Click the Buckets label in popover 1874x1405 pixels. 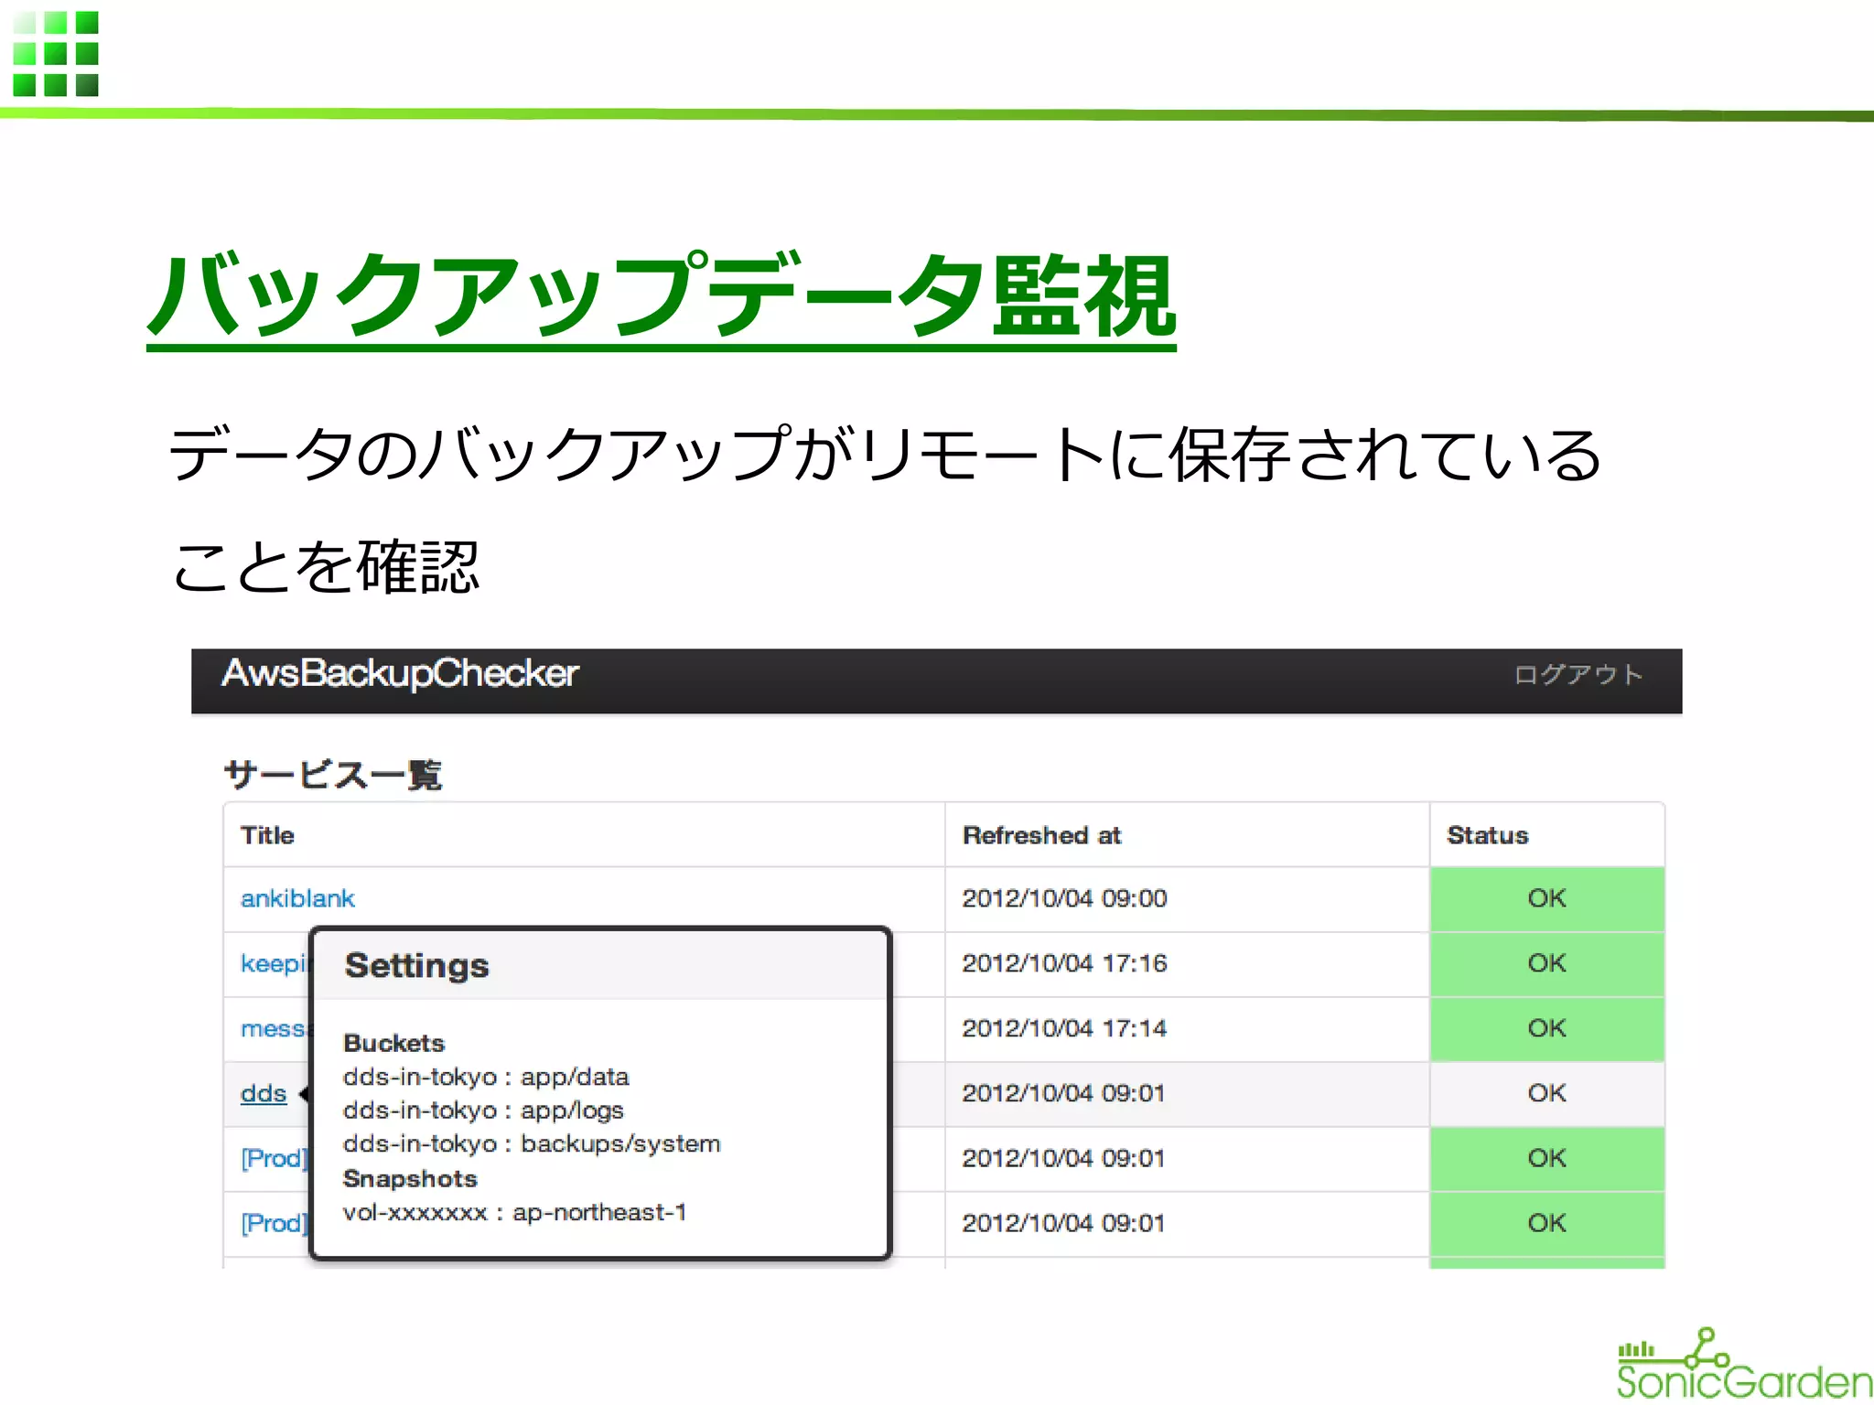[394, 1043]
